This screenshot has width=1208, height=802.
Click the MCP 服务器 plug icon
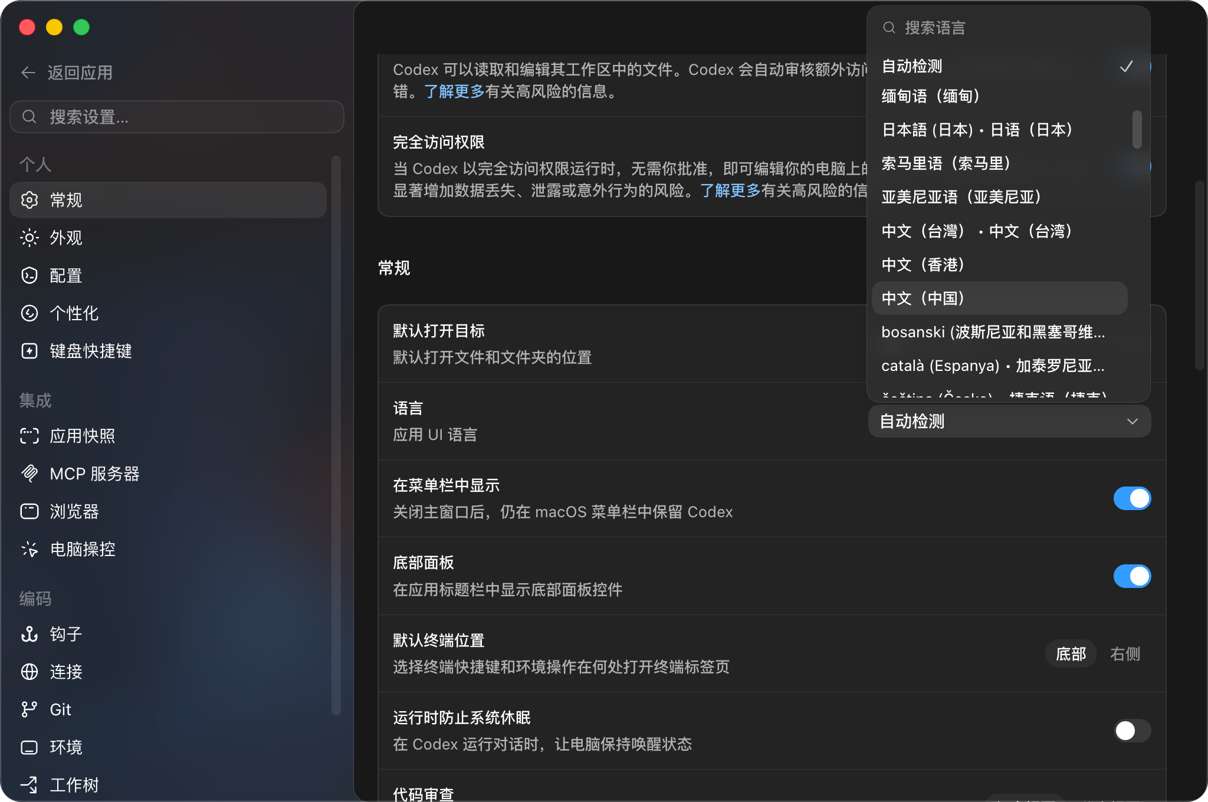[x=29, y=474]
